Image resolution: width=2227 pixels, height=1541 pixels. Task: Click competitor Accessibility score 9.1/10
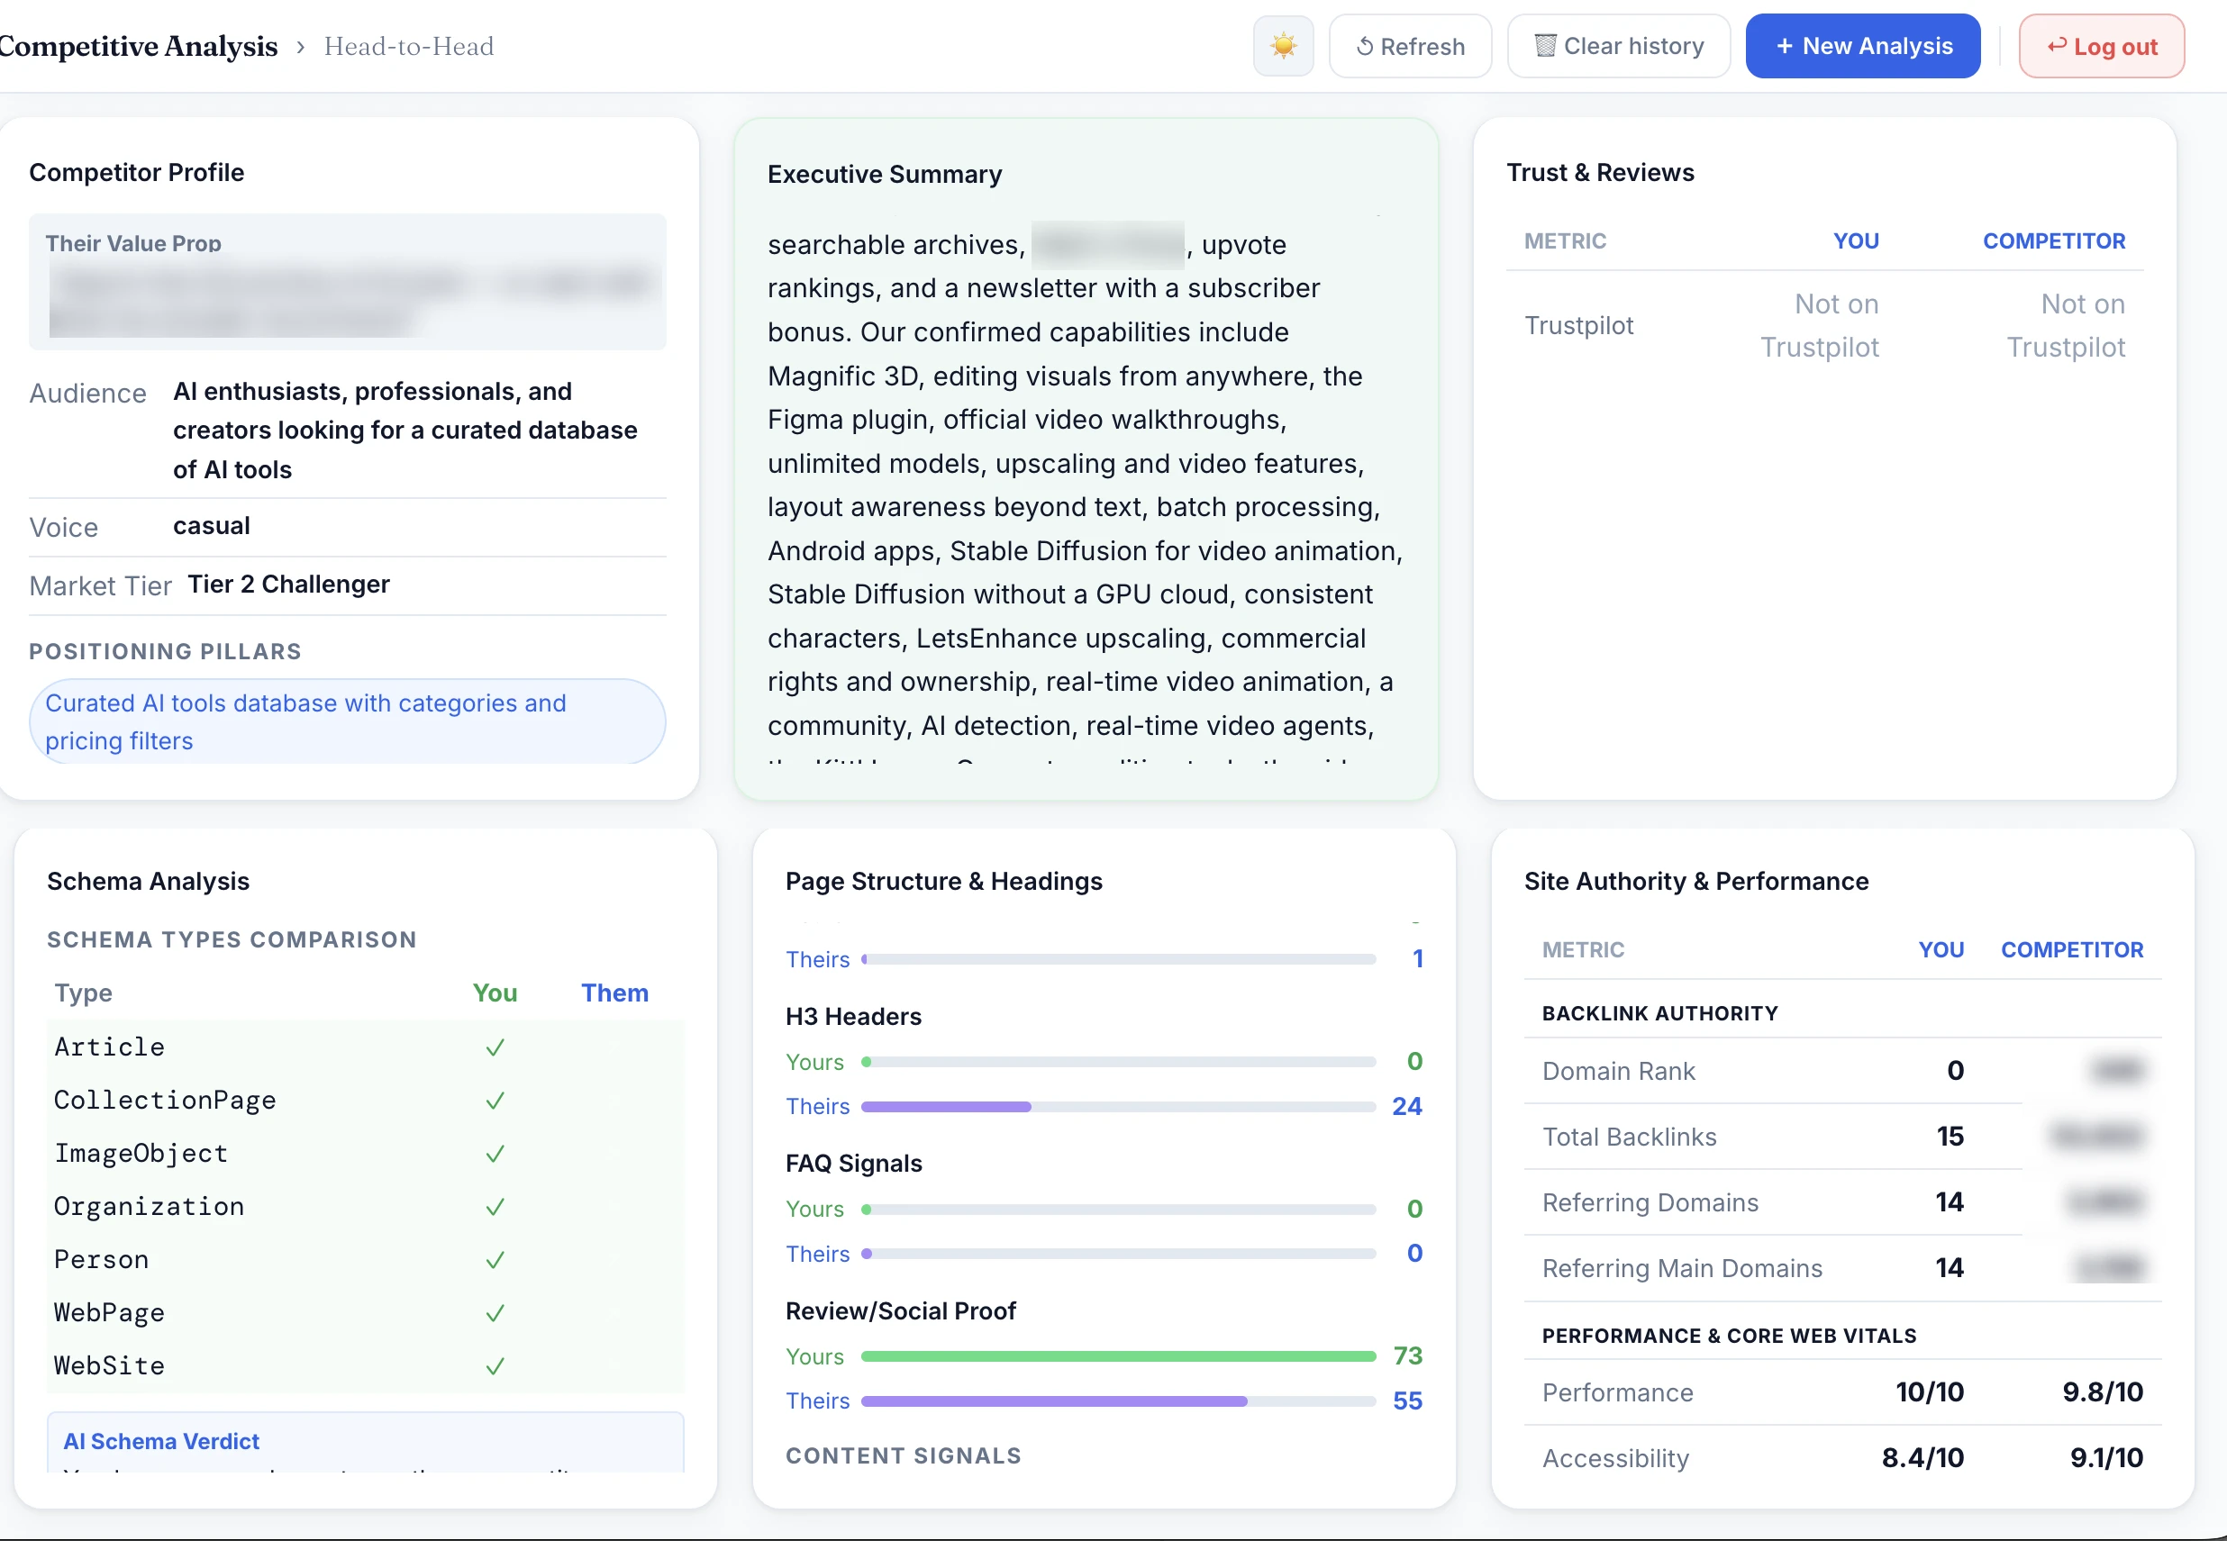(2106, 1458)
